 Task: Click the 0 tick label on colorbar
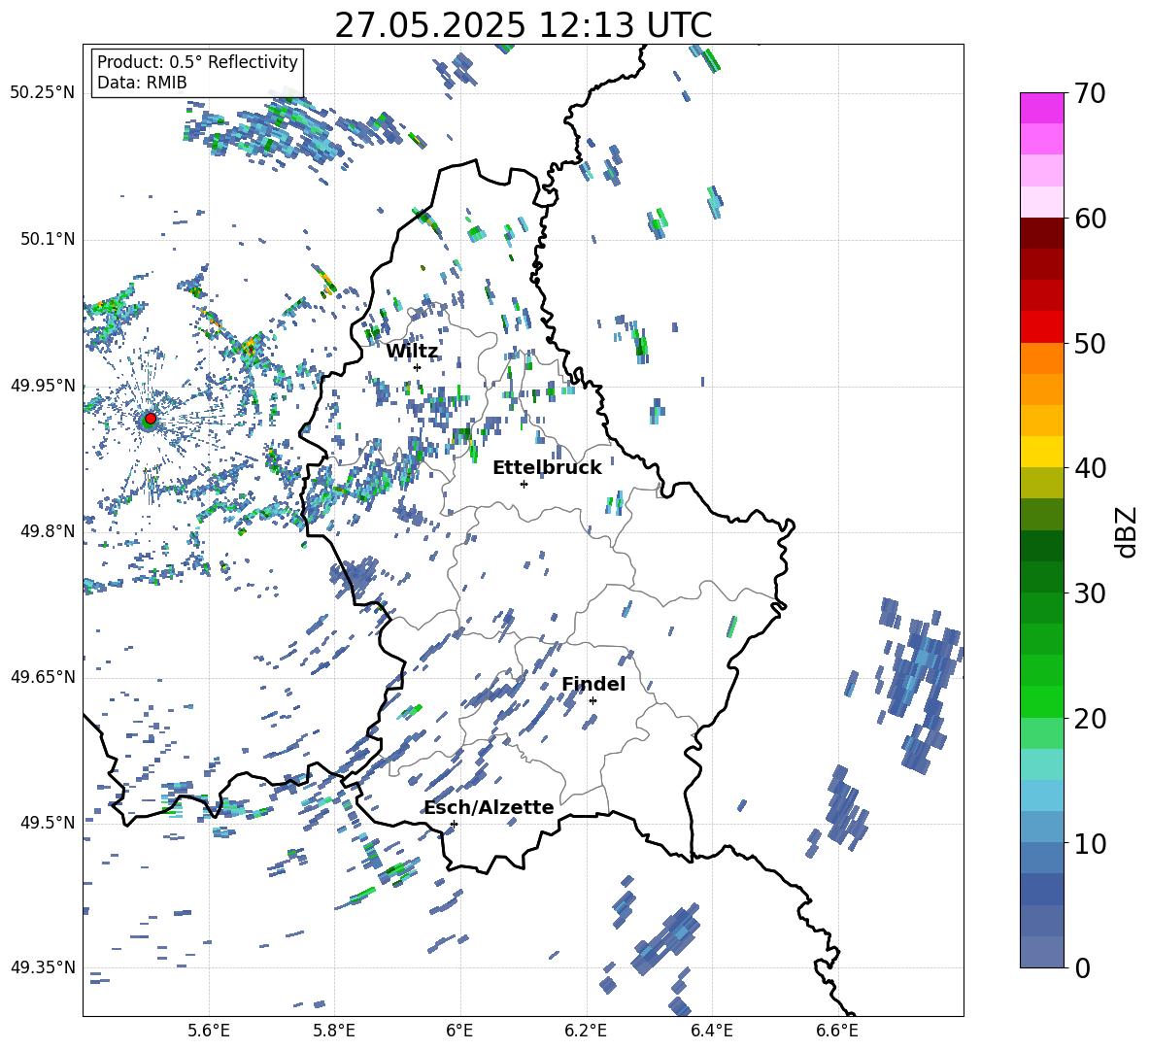click(1082, 967)
